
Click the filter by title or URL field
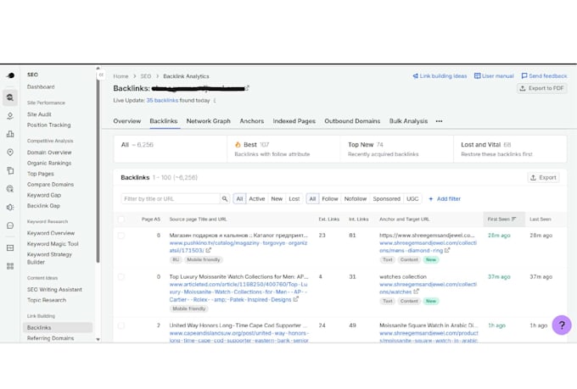(x=171, y=198)
